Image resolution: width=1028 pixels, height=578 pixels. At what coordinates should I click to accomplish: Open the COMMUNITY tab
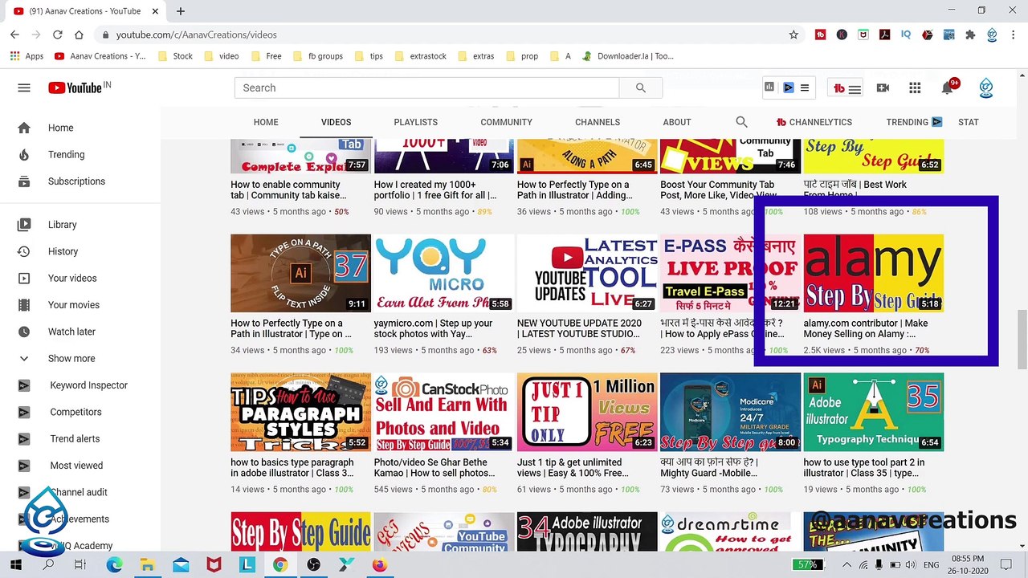click(x=506, y=122)
